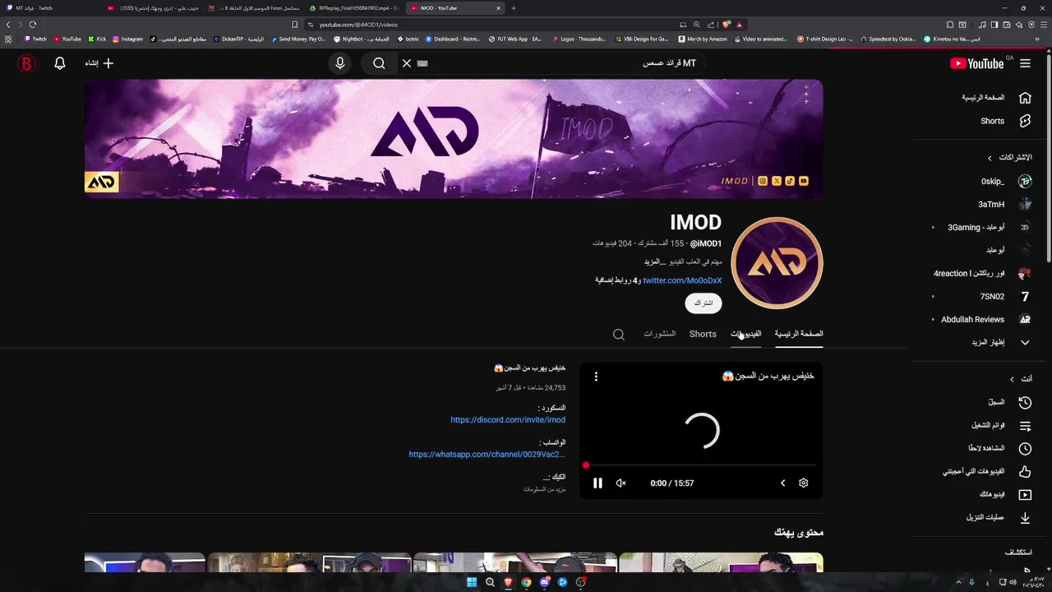This screenshot has width=1052, height=592.
Task: Switch to channel Home tab
Action: (799, 334)
